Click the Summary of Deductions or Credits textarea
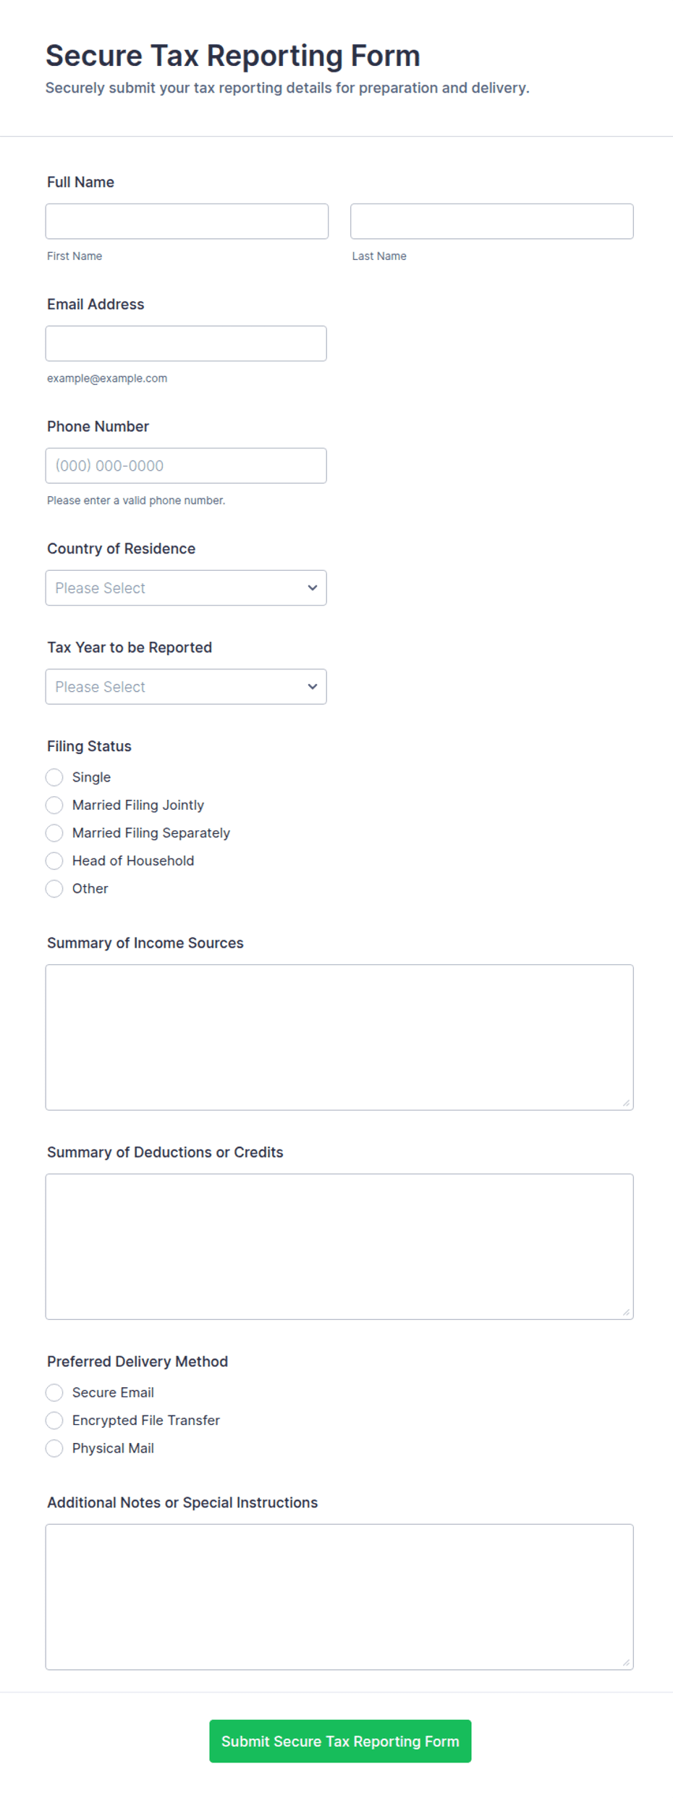 339,1247
